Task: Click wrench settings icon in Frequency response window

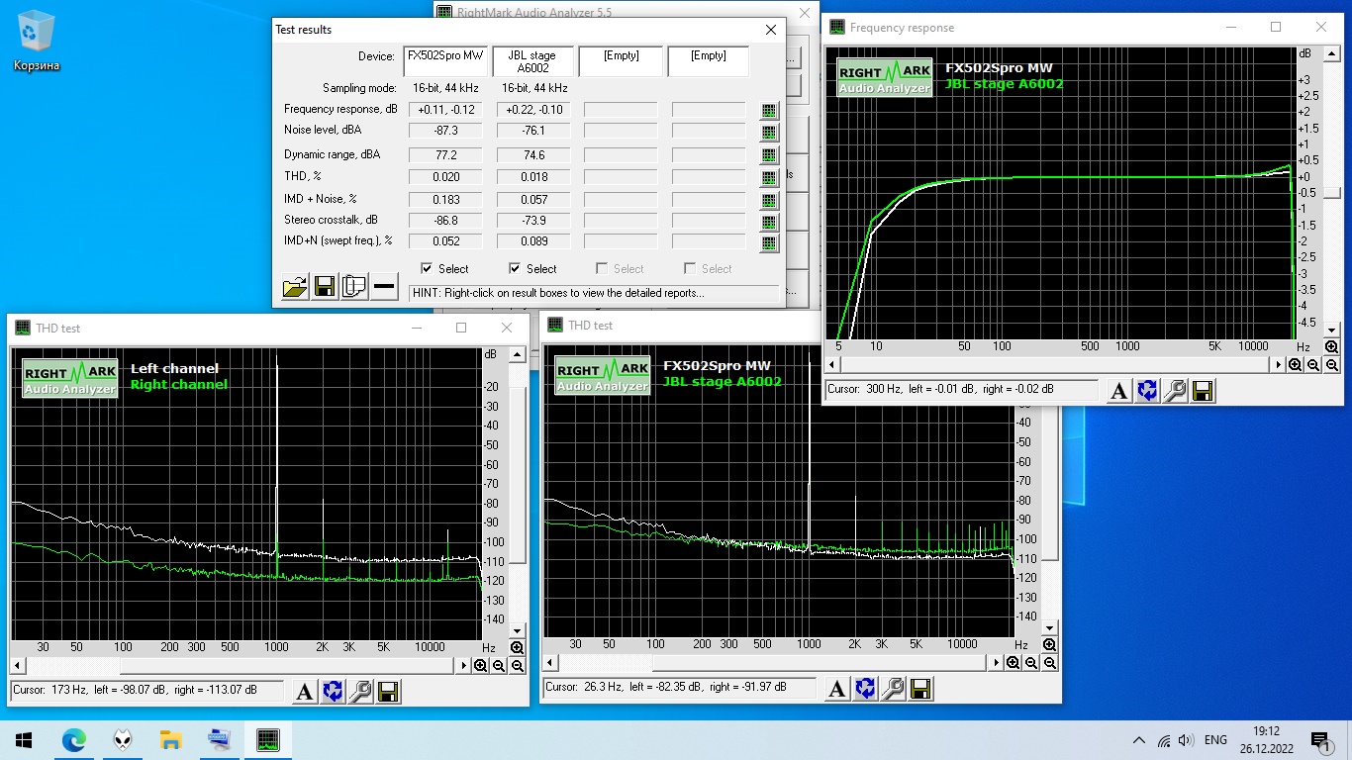Action: [1175, 391]
